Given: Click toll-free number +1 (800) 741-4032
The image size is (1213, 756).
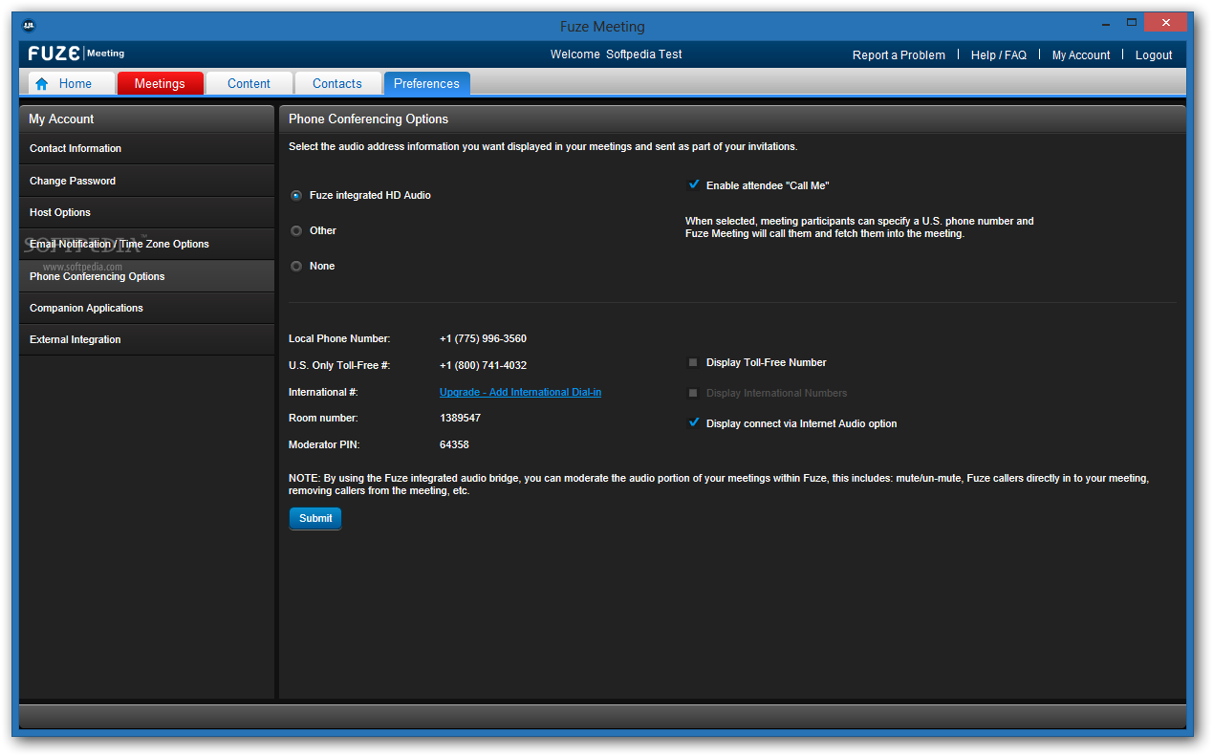Looking at the screenshot, I should tap(483, 365).
